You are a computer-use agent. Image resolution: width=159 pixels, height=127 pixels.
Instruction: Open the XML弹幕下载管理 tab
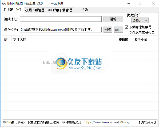[x=60, y=10]
